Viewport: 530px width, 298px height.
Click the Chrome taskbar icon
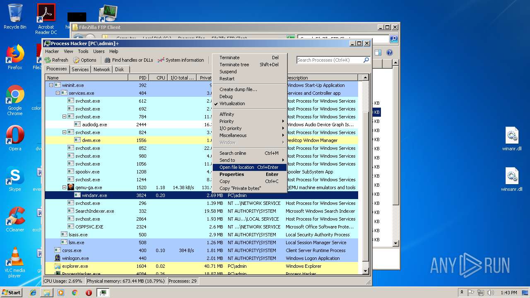(x=75, y=293)
